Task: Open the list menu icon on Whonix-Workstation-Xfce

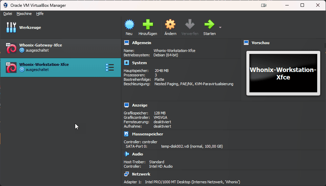Action: [110, 68]
